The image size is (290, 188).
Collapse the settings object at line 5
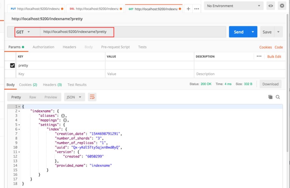pyautogui.click(x=19, y=125)
